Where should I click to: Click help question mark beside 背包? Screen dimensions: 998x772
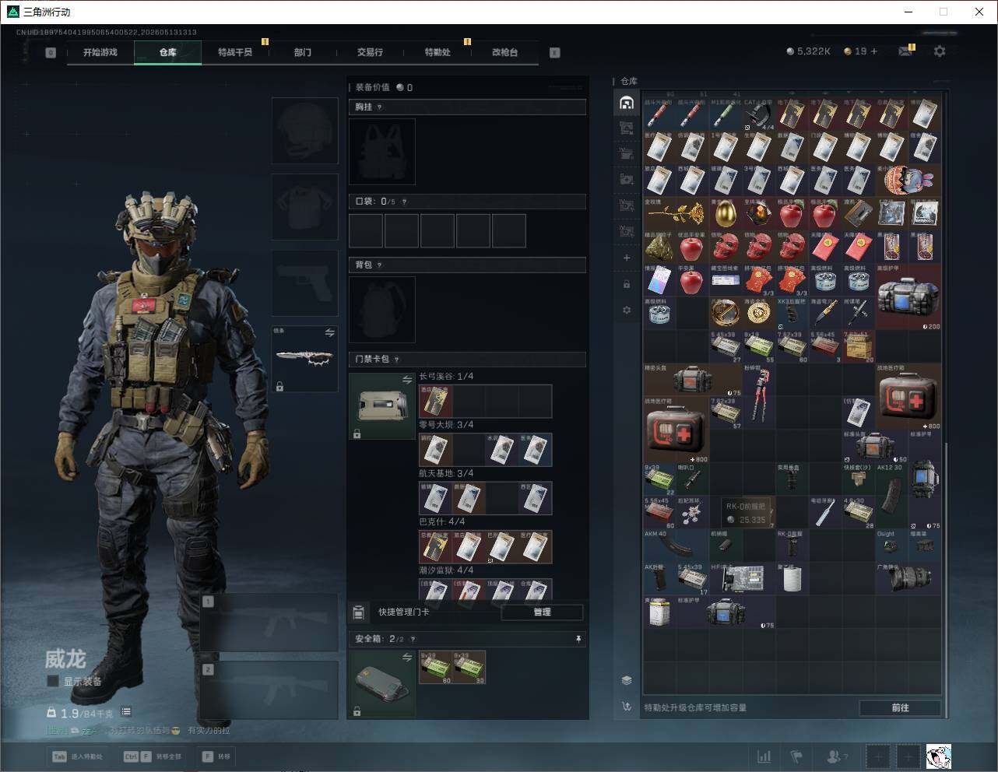click(380, 265)
